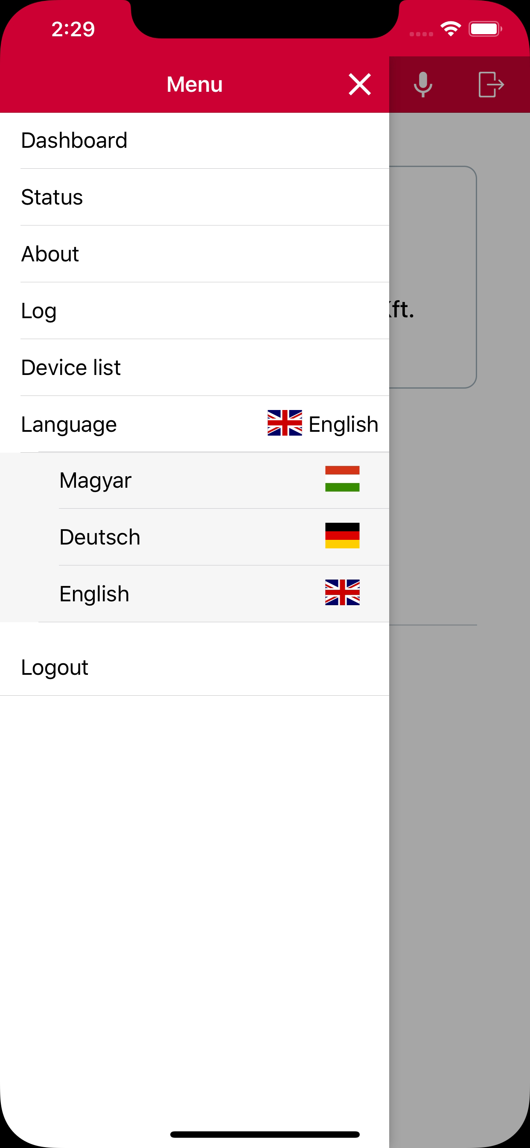Tap the logout arrow icon in header
This screenshot has width=530, height=1148.
pos(491,84)
